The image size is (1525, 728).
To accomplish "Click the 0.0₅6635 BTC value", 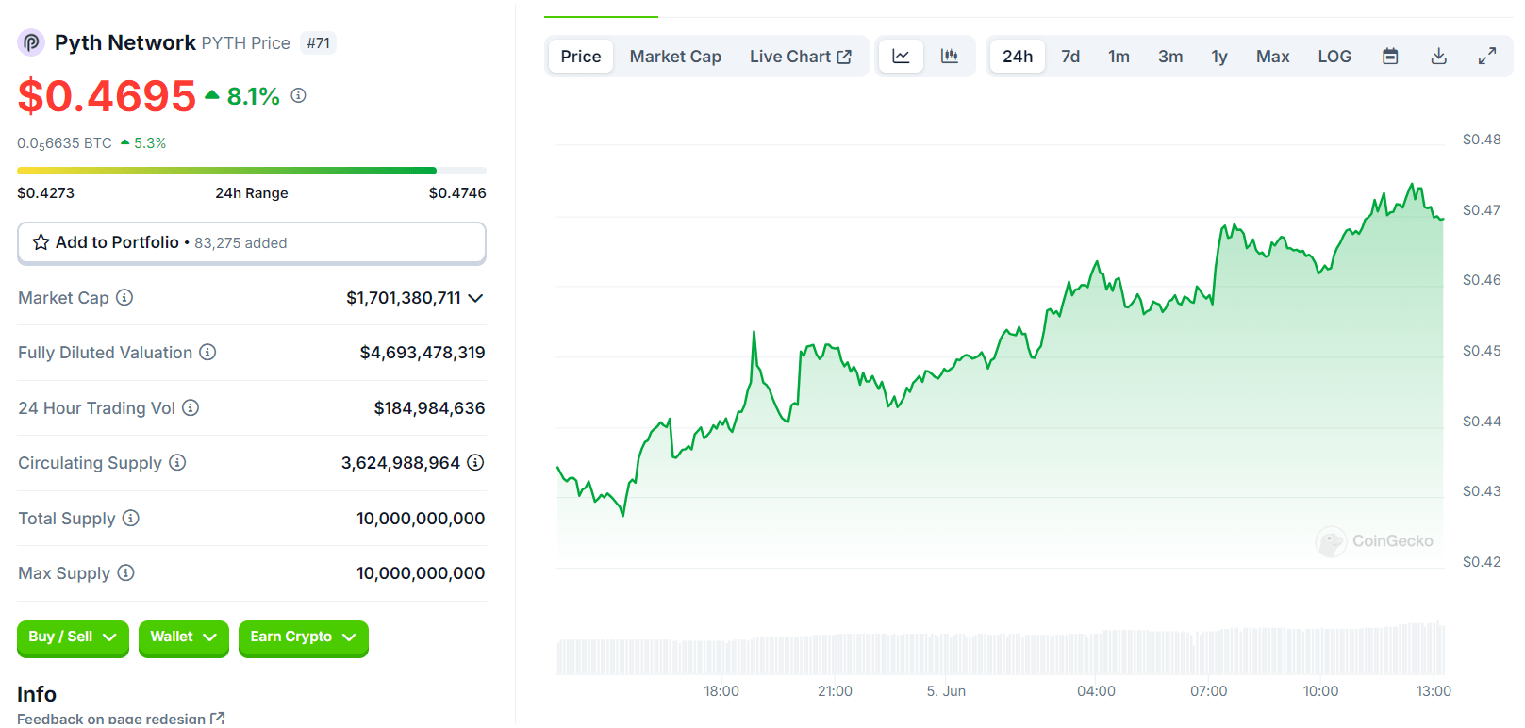I will [64, 143].
